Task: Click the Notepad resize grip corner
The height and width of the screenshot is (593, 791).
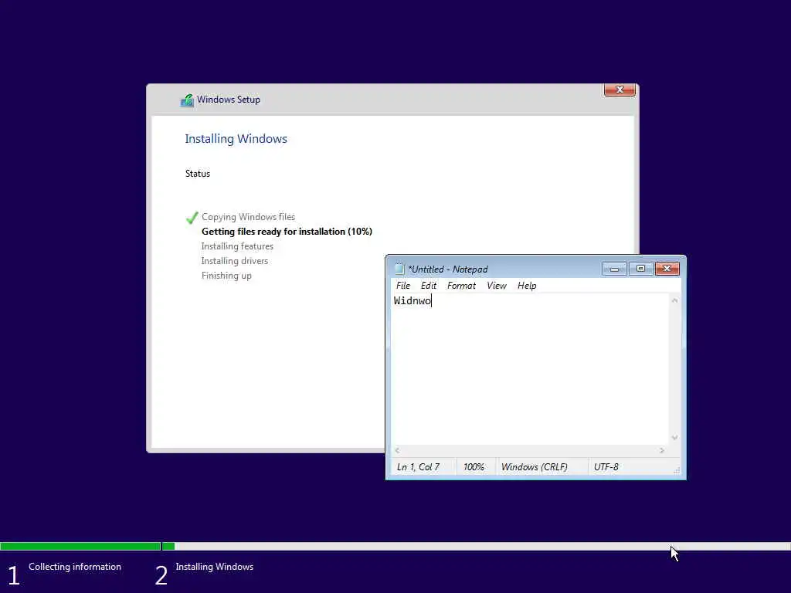Action: [677, 470]
